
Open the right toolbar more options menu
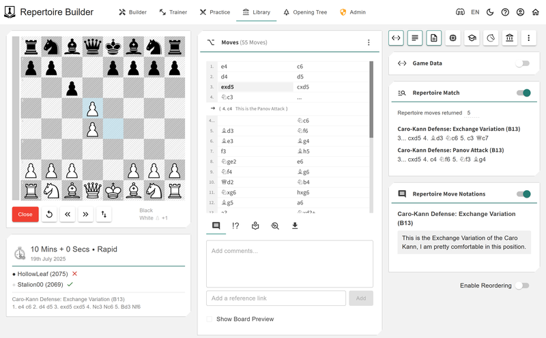[x=528, y=39]
